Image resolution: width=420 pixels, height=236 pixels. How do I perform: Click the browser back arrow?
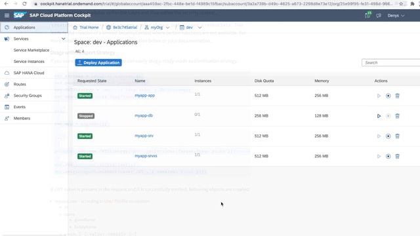[x=6, y=4]
